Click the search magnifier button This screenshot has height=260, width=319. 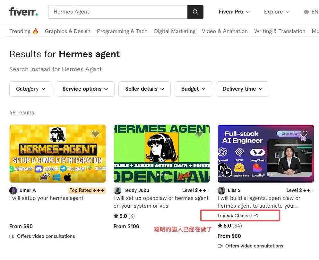click(x=195, y=12)
